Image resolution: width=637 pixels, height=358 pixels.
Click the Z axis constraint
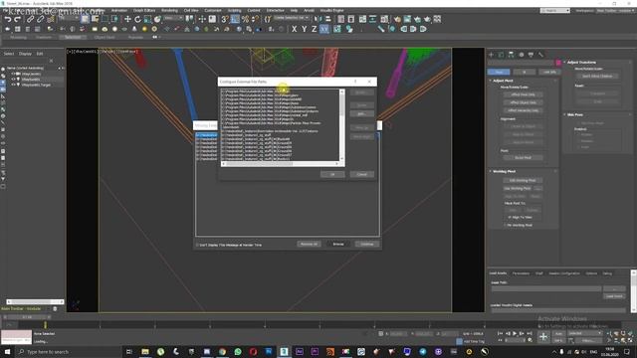pyautogui.click(x=315, y=29)
